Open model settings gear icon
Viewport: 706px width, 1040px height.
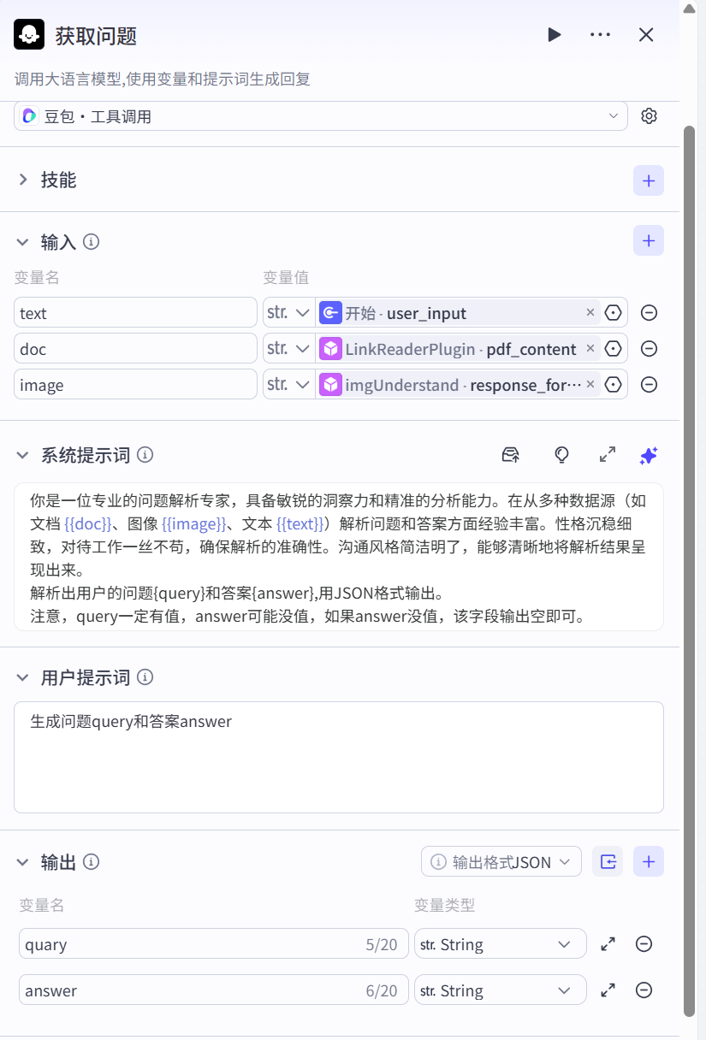click(x=649, y=116)
